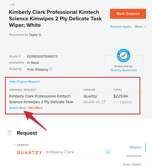Switch to the Comments side tab

coord(134,156)
